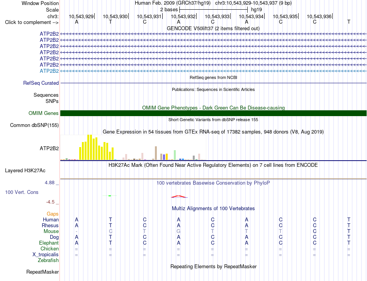Click the GENCODE V50lift37 track title

click(213, 29)
